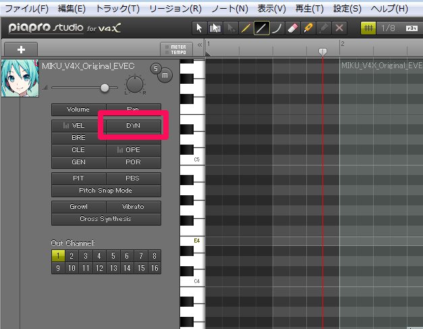Click the track volume slider handle
Image resolution: width=423 pixels, height=329 pixels.
click(105, 88)
